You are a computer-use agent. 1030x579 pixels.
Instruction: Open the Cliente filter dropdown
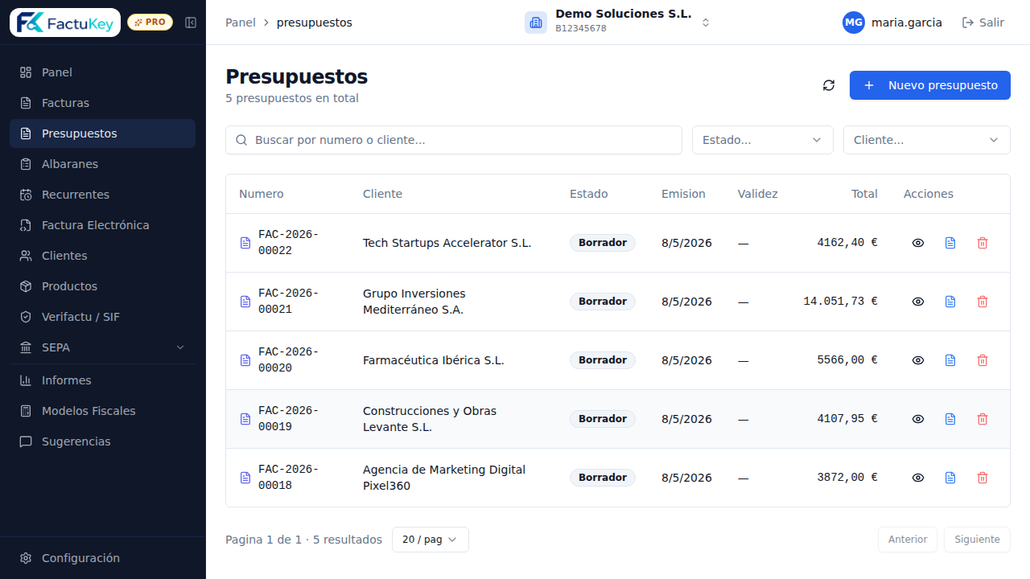coord(926,140)
